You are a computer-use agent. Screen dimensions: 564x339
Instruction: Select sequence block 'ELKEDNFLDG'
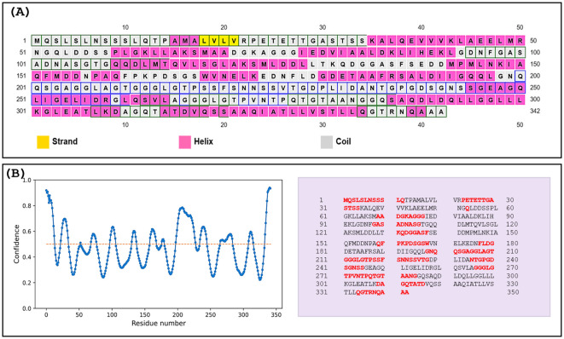coord(474,244)
